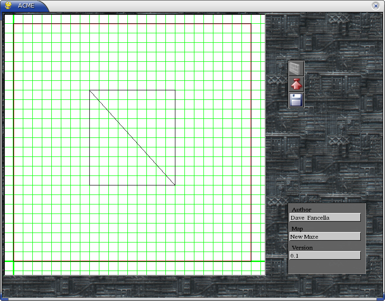Save the maze with floppy disk icon

(x=296, y=100)
